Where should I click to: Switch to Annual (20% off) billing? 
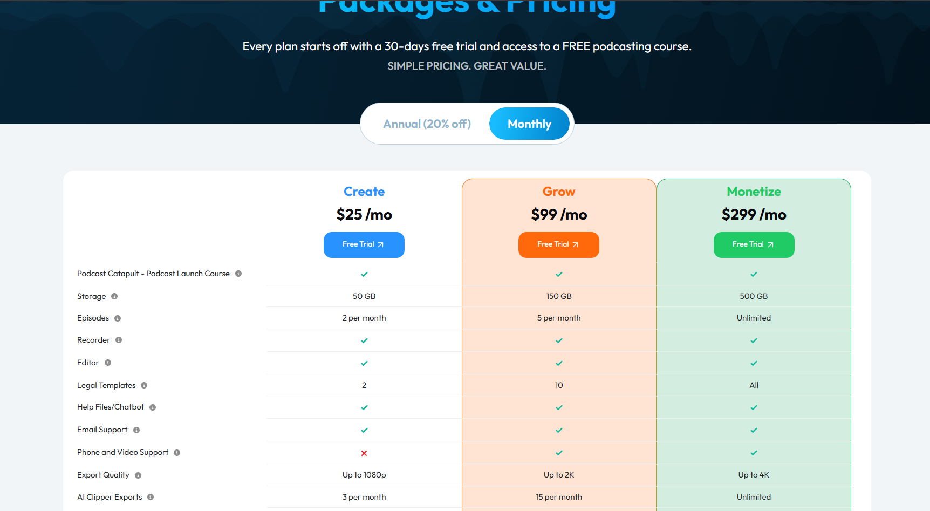(427, 124)
